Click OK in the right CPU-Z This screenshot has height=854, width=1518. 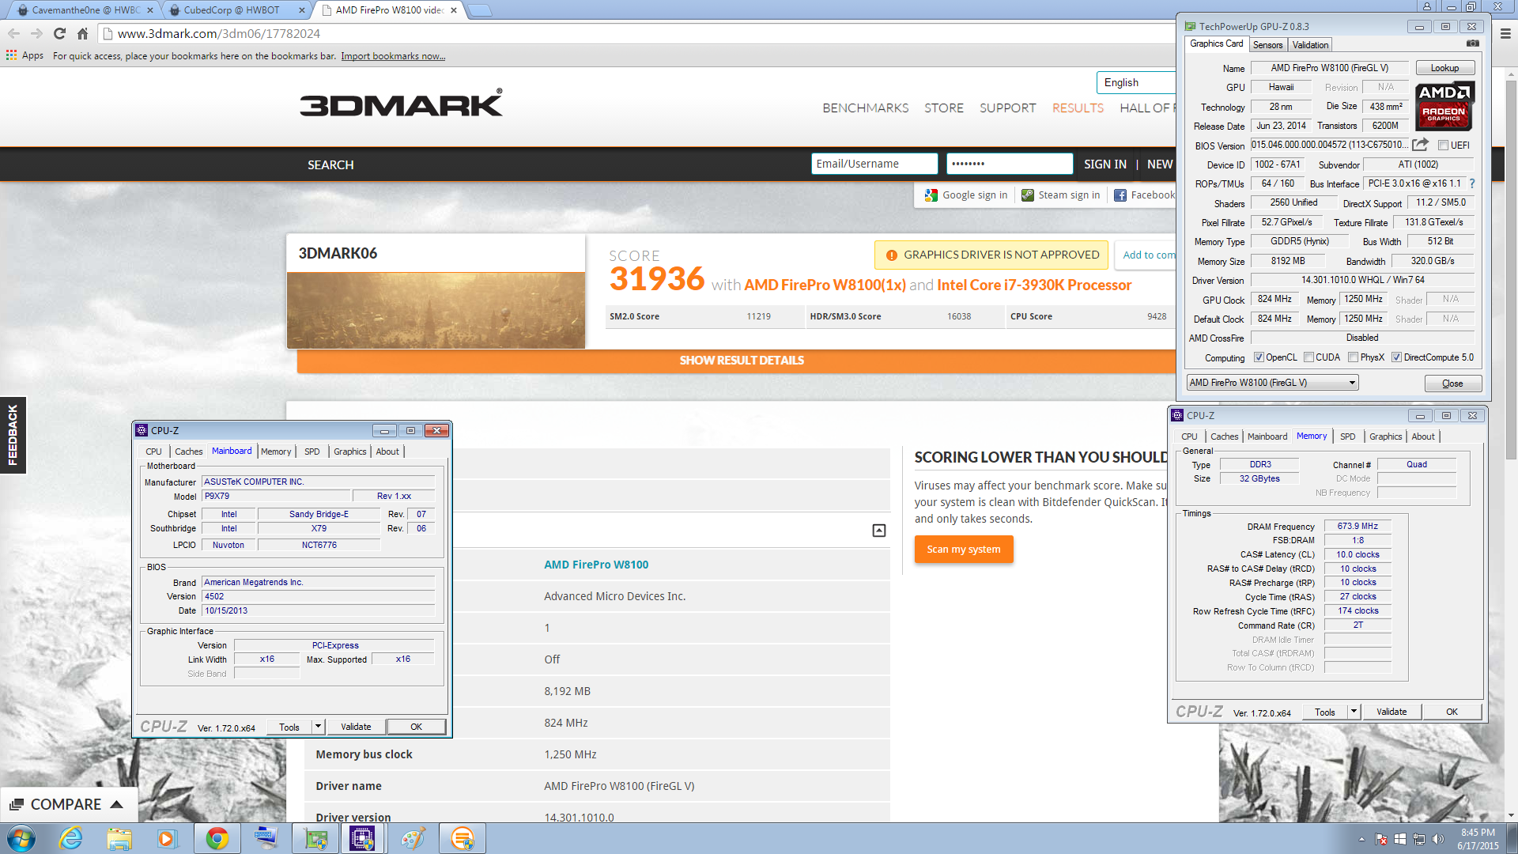click(1452, 712)
